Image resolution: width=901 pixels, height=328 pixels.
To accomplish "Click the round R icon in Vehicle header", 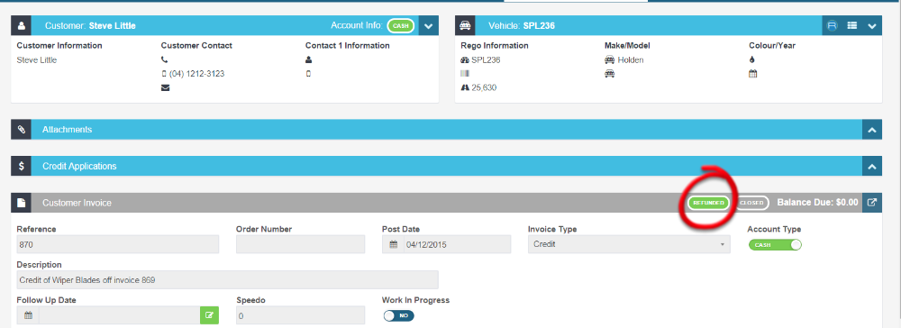I will point(832,26).
